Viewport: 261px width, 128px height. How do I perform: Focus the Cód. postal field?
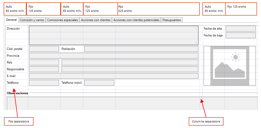(x=44, y=49)
